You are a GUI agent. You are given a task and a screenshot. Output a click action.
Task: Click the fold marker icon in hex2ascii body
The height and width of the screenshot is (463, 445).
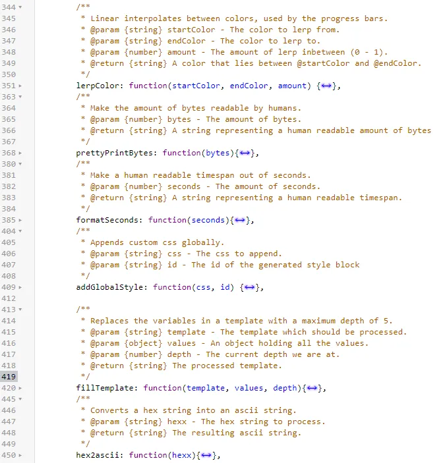(x=206, y=455)
